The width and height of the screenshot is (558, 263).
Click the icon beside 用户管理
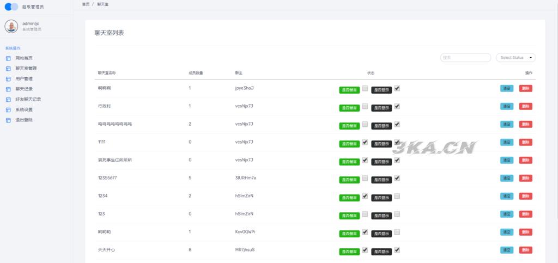[x=8, y=79]
